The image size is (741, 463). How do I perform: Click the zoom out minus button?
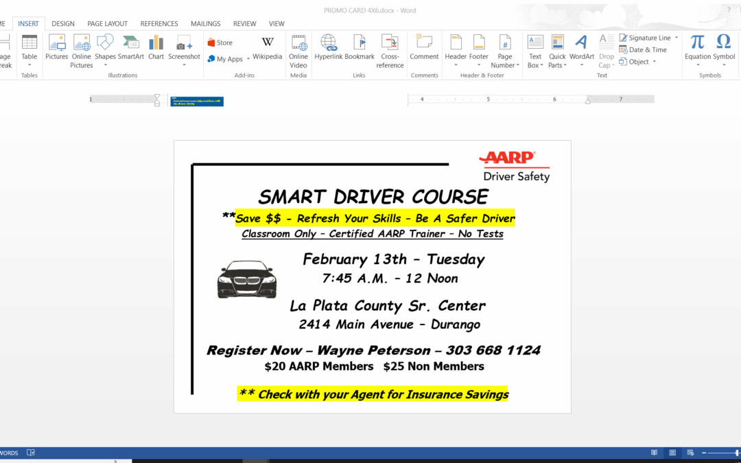704,453
